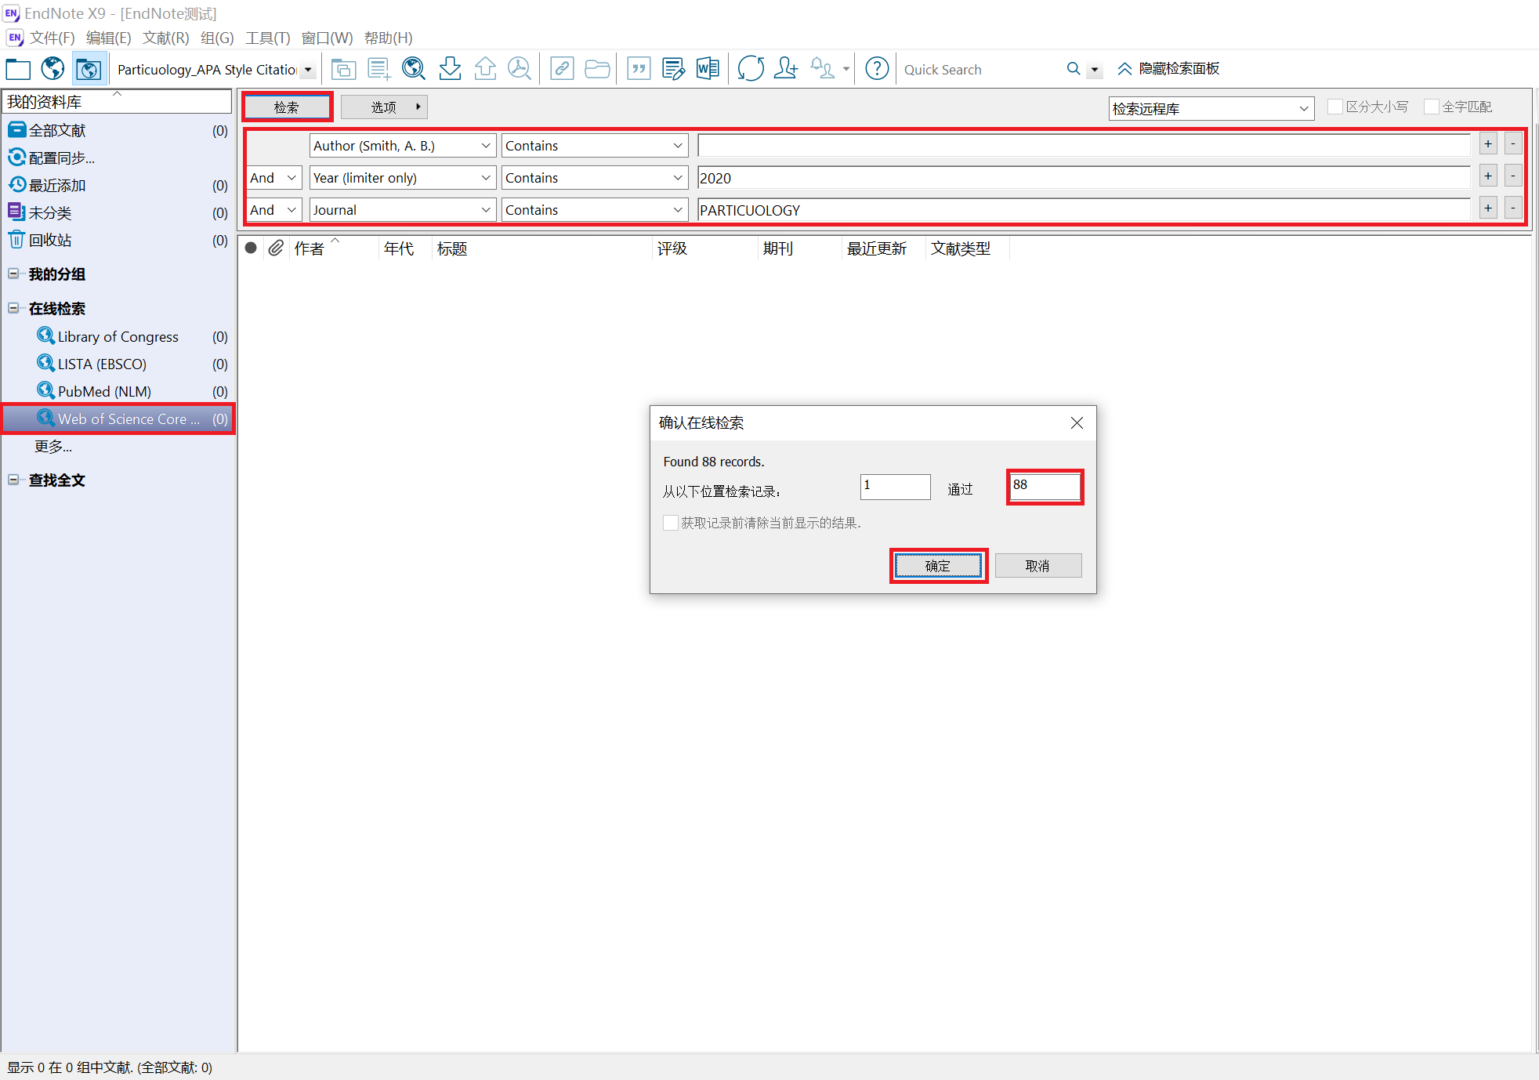Click the 选项 options button
The image size is (1539, 1080).
point(384,107)
